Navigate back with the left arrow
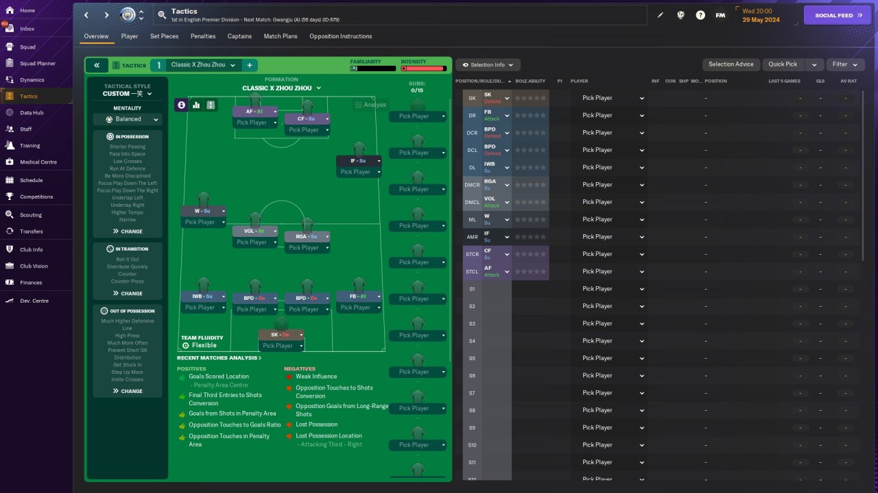The width and height of the screenshot is (878, 493). coord(86,15)
